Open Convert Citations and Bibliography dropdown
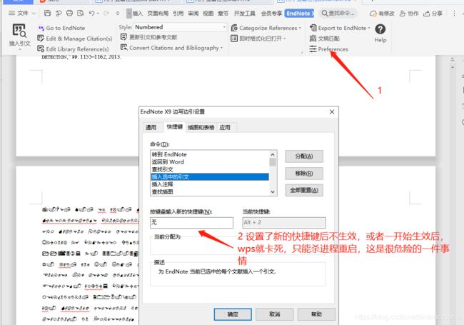Viewport: 464px width, 325px height. click(171, 48)
